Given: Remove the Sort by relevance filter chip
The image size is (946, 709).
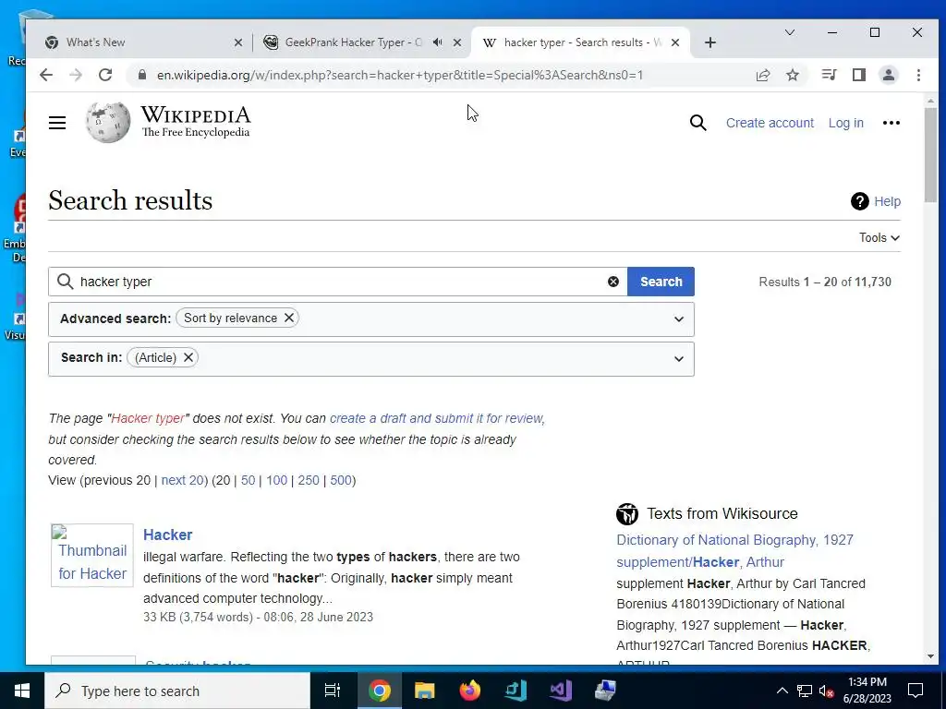Looking at the screenshot, I should (x=289, y=318).
